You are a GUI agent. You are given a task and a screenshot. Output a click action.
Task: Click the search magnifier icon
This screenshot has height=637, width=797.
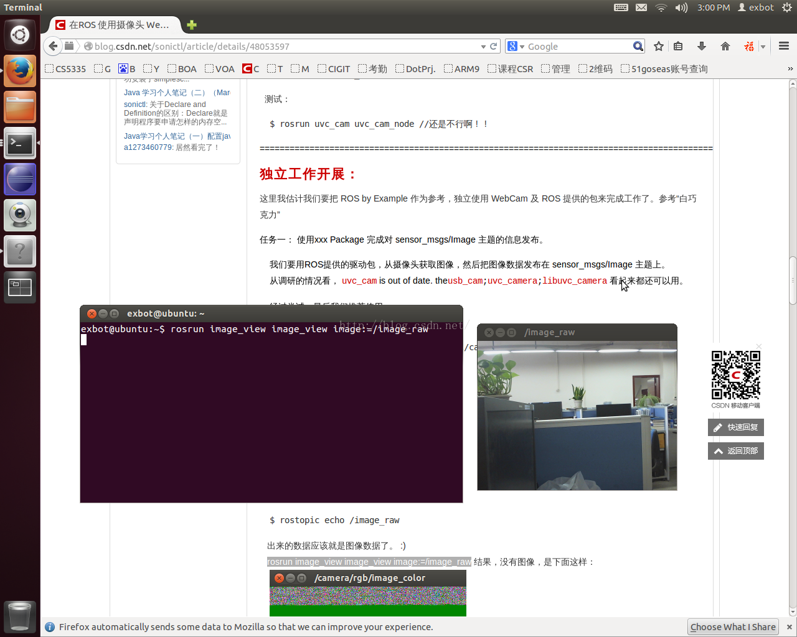click(638, 46)
